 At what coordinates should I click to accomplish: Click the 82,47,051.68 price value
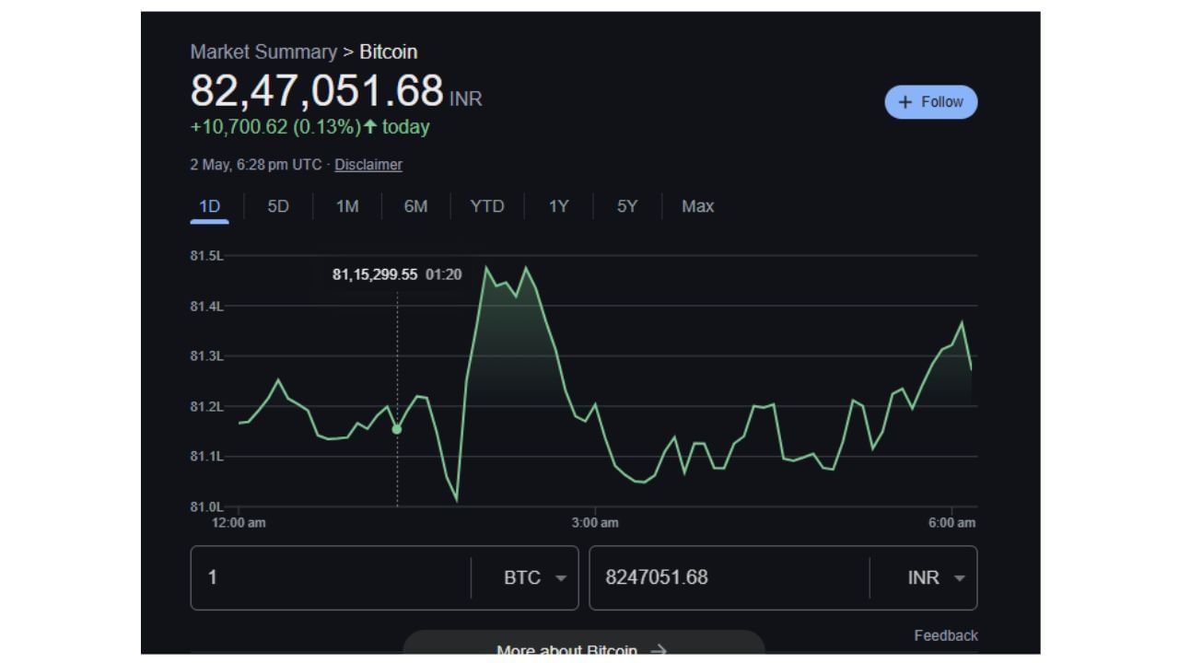tap(317, 91)
